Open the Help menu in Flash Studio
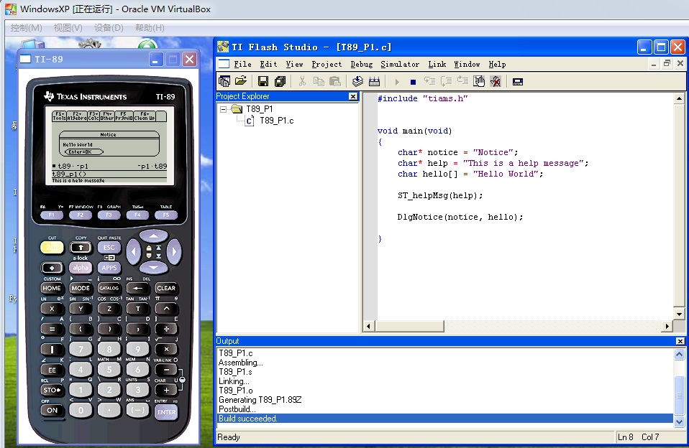 [x=498, y=64]
